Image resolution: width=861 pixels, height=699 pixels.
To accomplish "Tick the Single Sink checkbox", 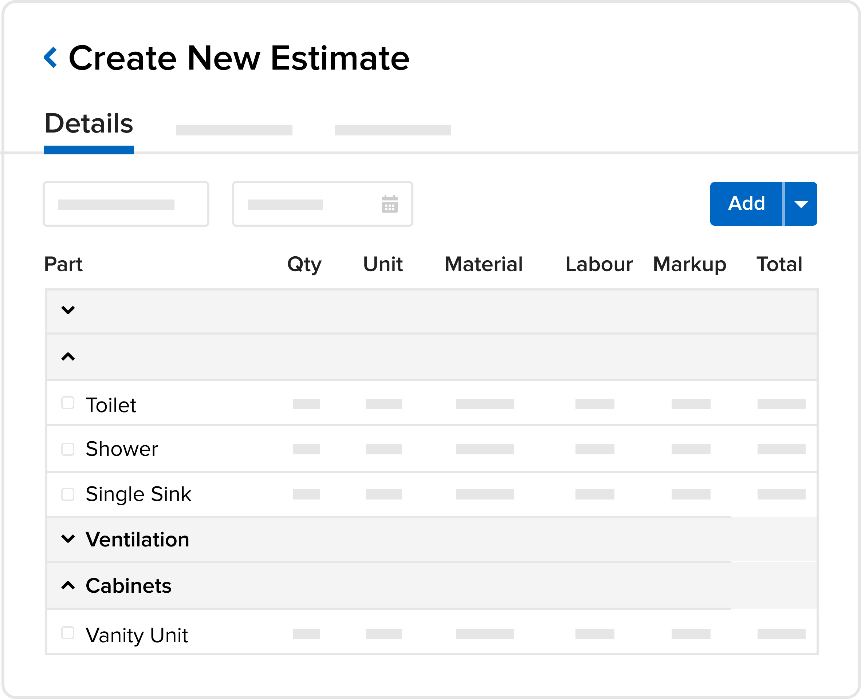I will [x=68, y=494].
